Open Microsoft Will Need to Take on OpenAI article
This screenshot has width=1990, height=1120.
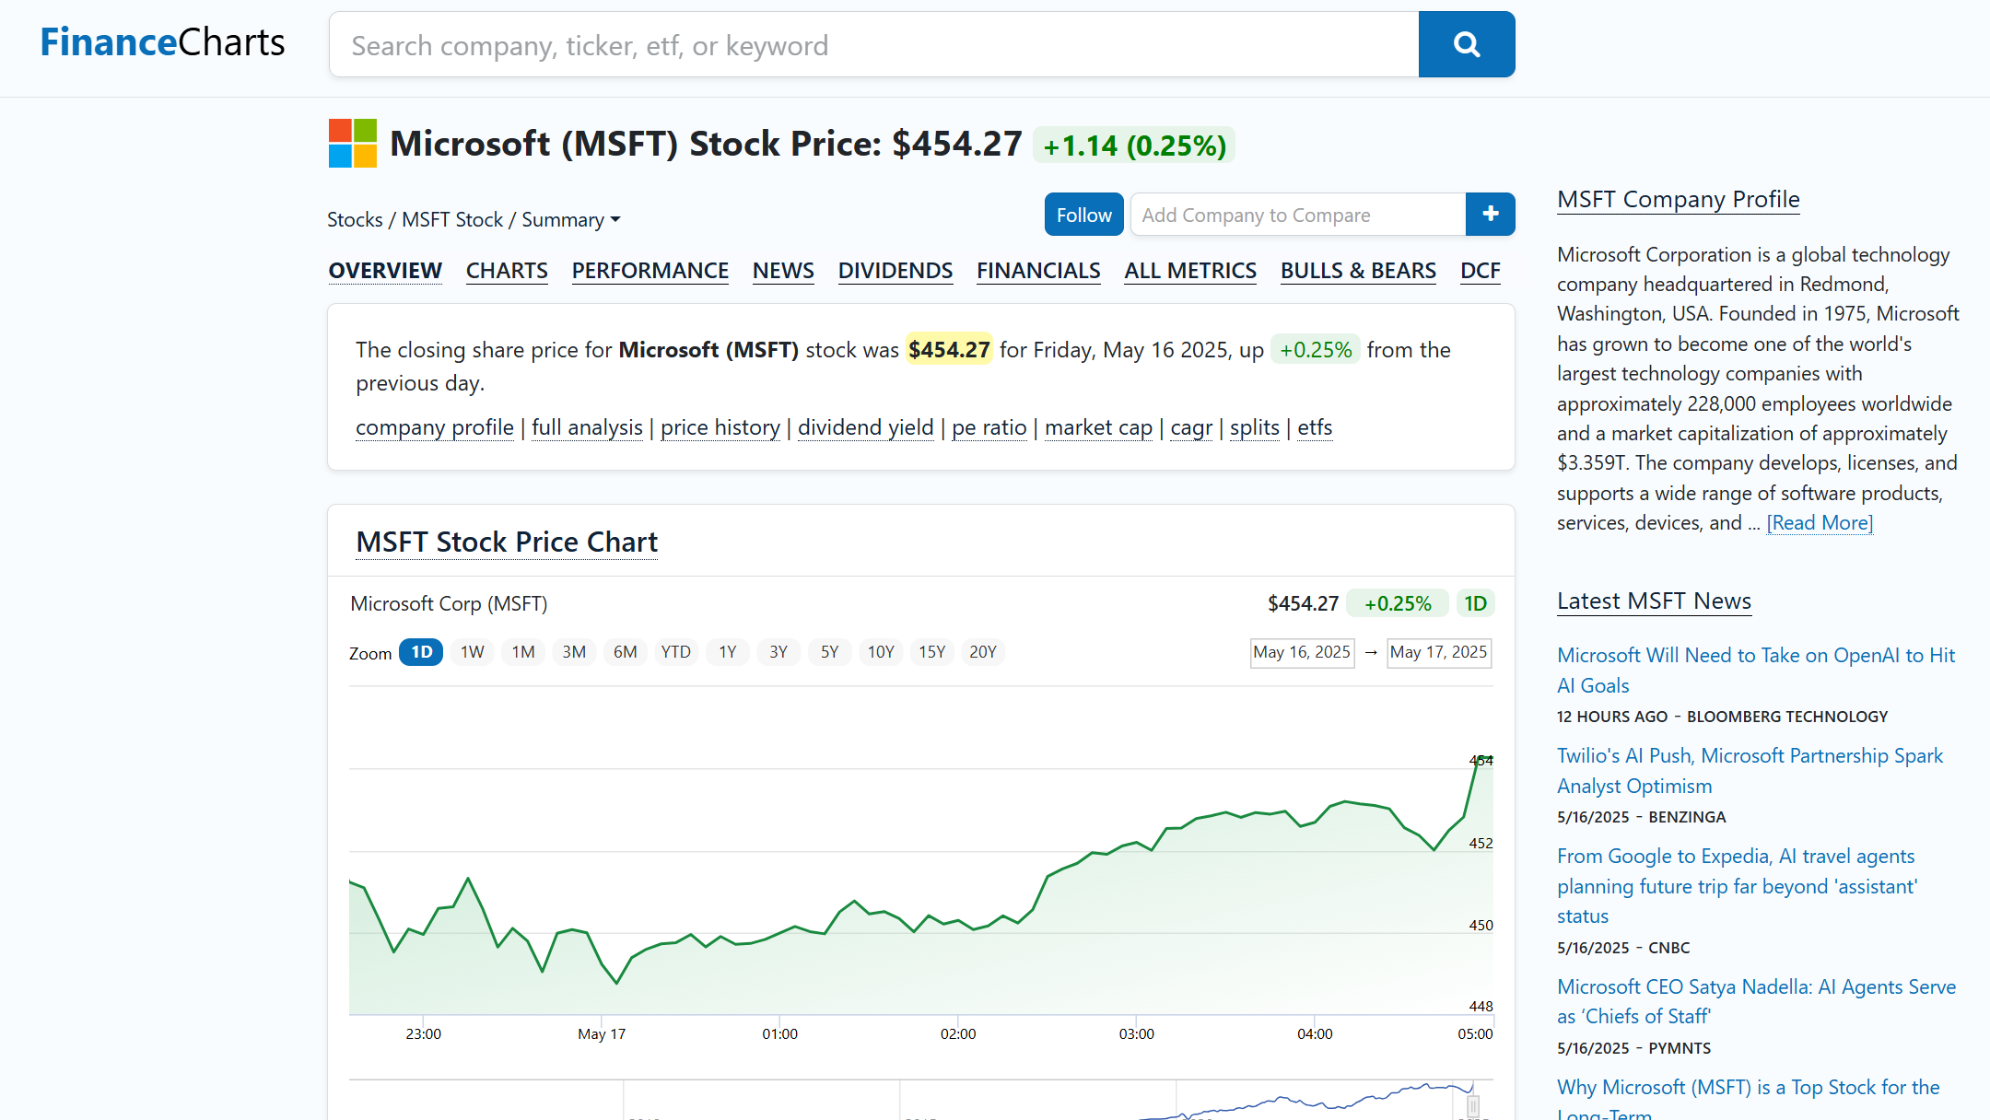1756,671
